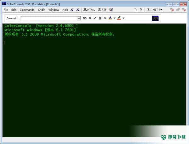This screenshot has height=144, width=189.
Task: Click the question mark help icon
Action: (x=141, y=10)
